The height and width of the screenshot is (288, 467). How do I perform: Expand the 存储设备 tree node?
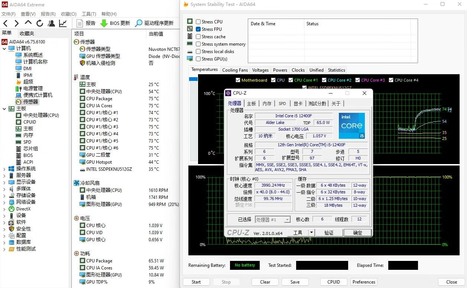[x=4, y=195]
